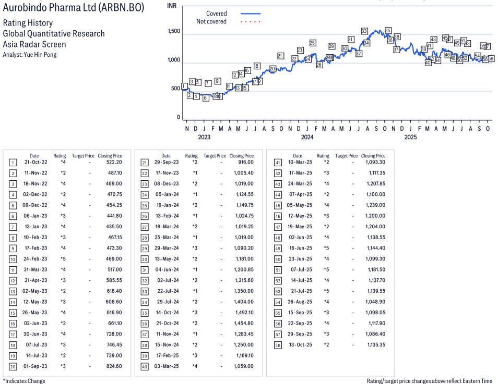
Task: Select the 1,492.10 closing price cell
Action: click(x=243, y=313)
